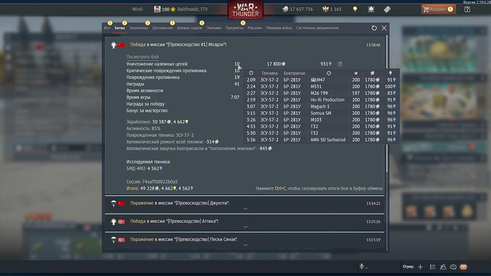
Task: Switch to the Экипажи tab
Action: [214, 28]
